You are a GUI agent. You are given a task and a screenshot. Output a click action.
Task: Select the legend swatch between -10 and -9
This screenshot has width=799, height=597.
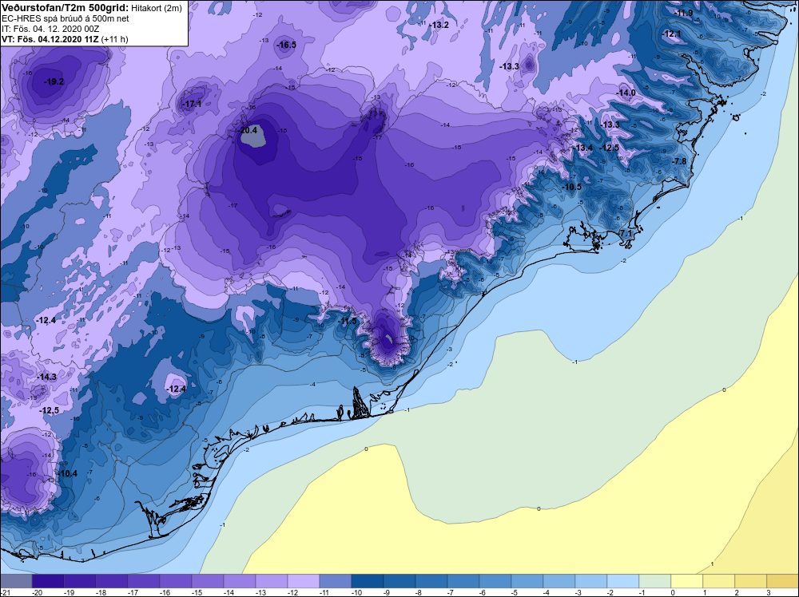click(368, 581)
